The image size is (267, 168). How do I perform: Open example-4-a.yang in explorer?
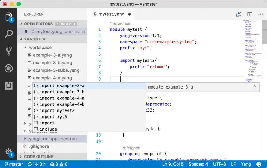52,78
